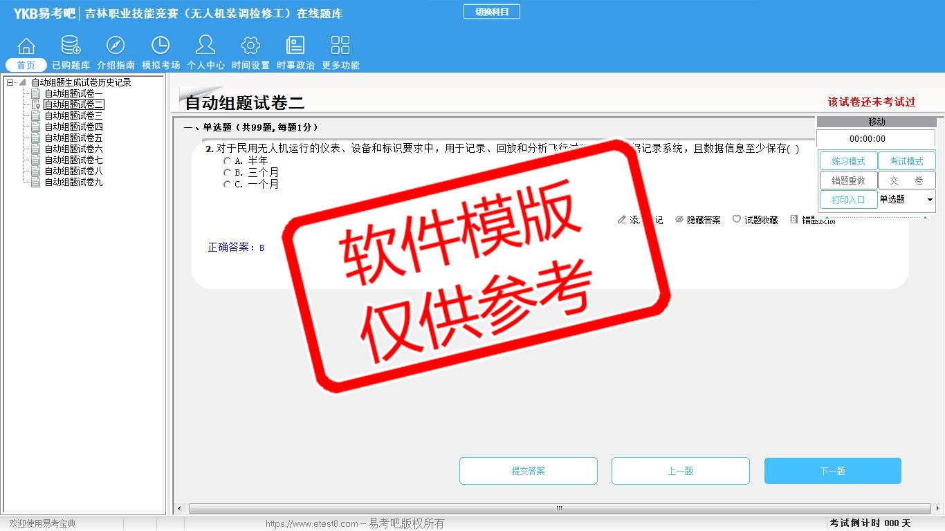
Task: Click the document icon of 自动组题试卷五
Action: click(x=36, y=138)
